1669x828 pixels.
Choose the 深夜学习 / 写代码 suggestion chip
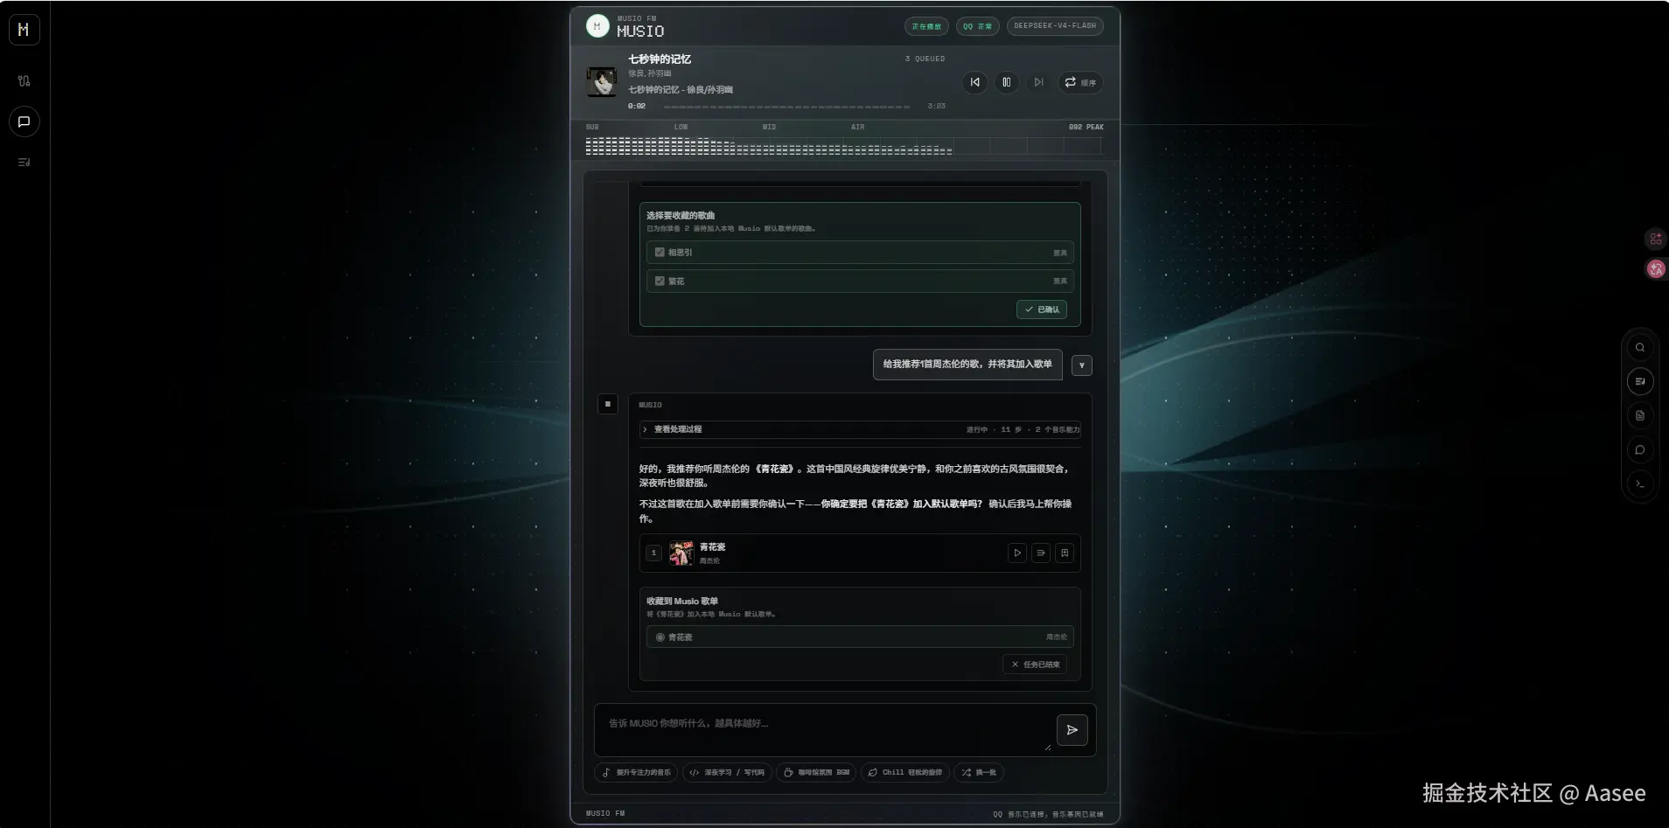click(x=727, y=773)
